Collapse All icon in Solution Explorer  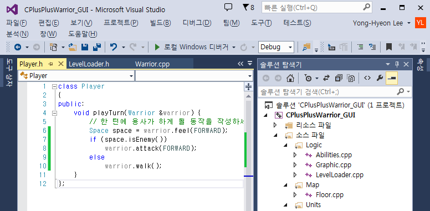(x=339, y=79)
